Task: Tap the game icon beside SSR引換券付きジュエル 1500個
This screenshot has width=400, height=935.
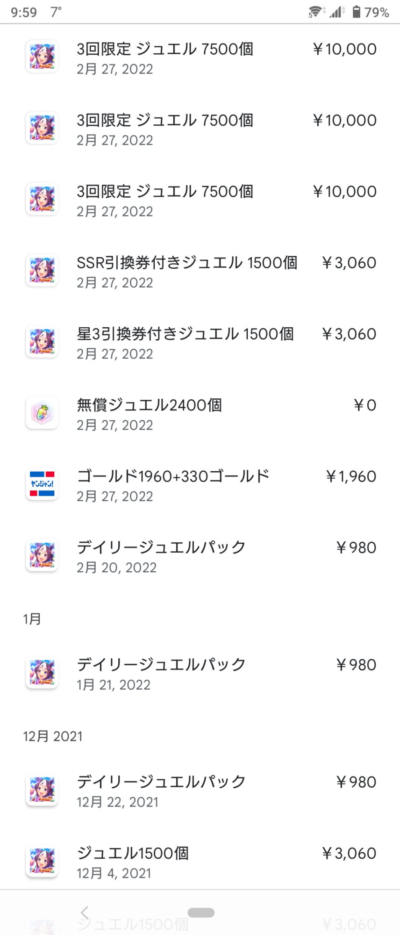Action: (42, 270)
